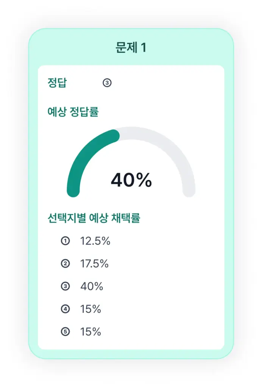
Task: Click the 선택지별 예상 채택률 heading
Action: 94,218
